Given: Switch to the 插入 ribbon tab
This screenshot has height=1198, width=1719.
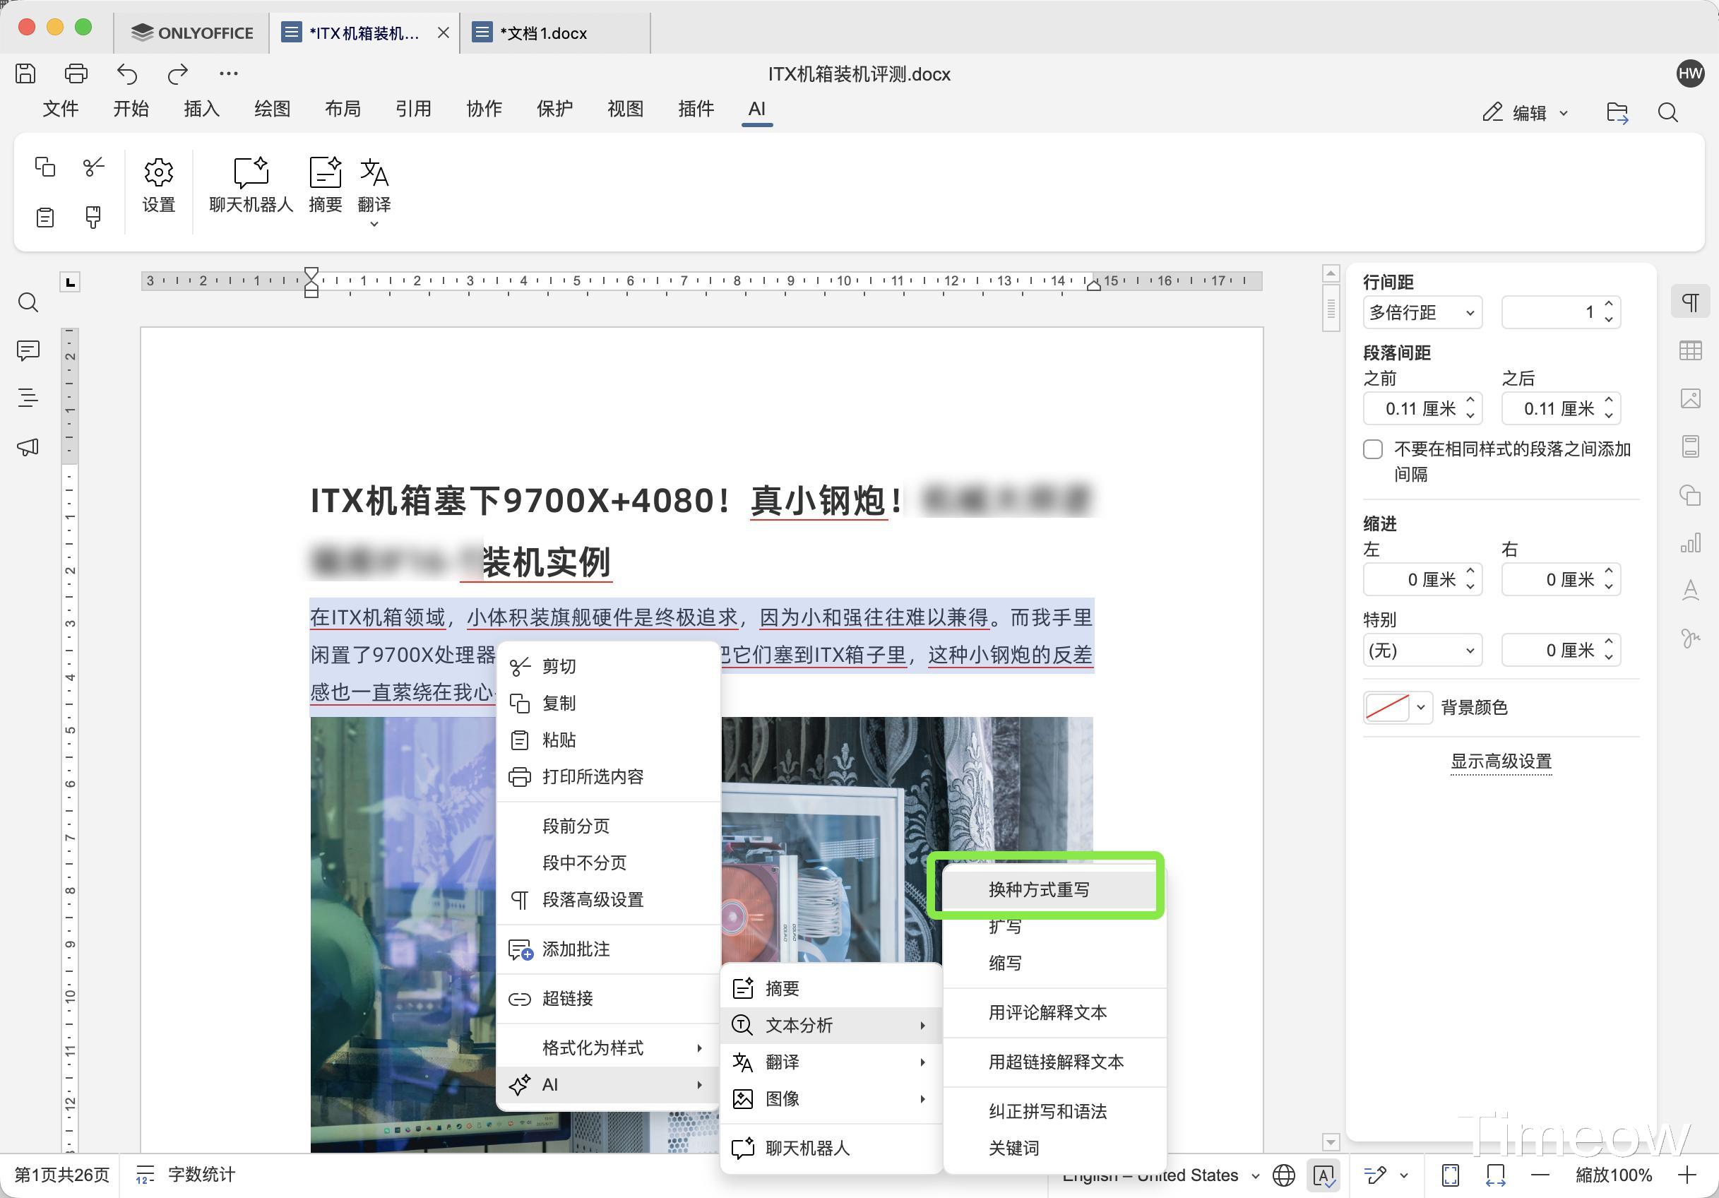Looking at the screenshot, I should click(201, 109).
